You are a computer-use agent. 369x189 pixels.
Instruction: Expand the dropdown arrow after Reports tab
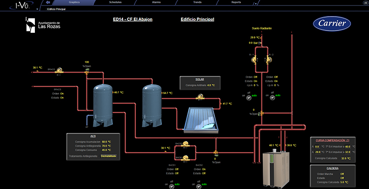tap(255, 4)
